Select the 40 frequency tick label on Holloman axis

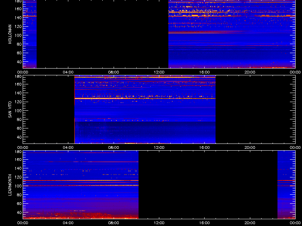pyautogui.click(x=19, y=62)
